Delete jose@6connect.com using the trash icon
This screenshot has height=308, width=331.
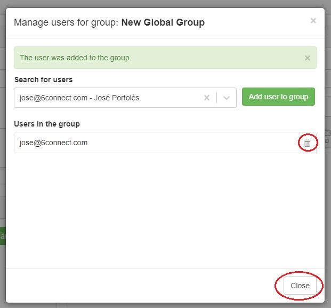307,143
